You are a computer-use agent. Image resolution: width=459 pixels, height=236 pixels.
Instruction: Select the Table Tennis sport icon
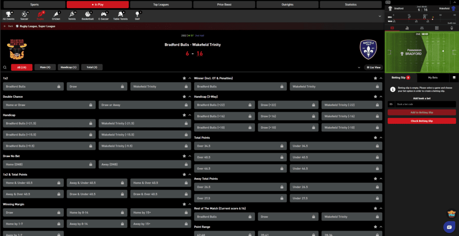tap(120, 14)
